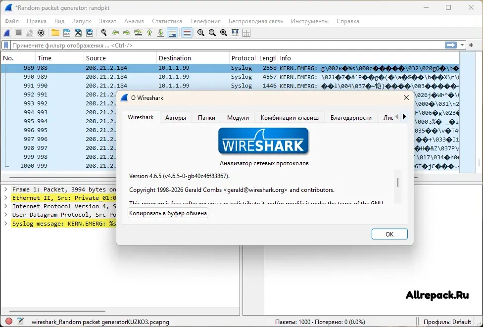The height and width of the screenshot is (327, 483).
Task: Open the Захват menu
Action: (107, 21)
